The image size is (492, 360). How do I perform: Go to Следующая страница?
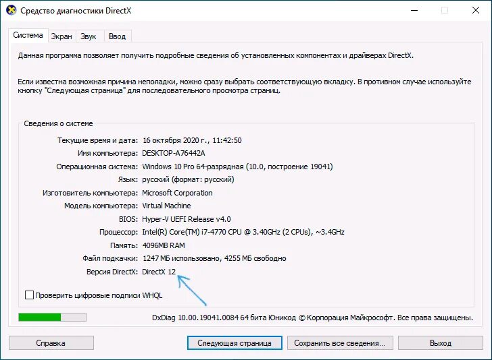pyautogui.click(x=235, y=342)
